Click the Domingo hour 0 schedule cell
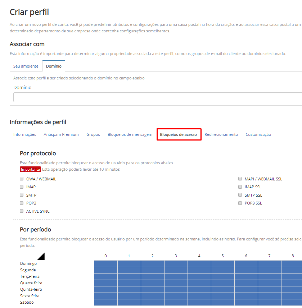 pos(105,263)
